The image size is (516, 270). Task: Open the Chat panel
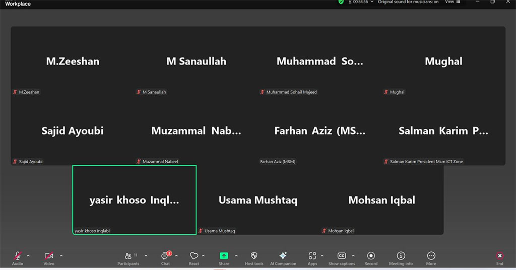click(165, 257)
